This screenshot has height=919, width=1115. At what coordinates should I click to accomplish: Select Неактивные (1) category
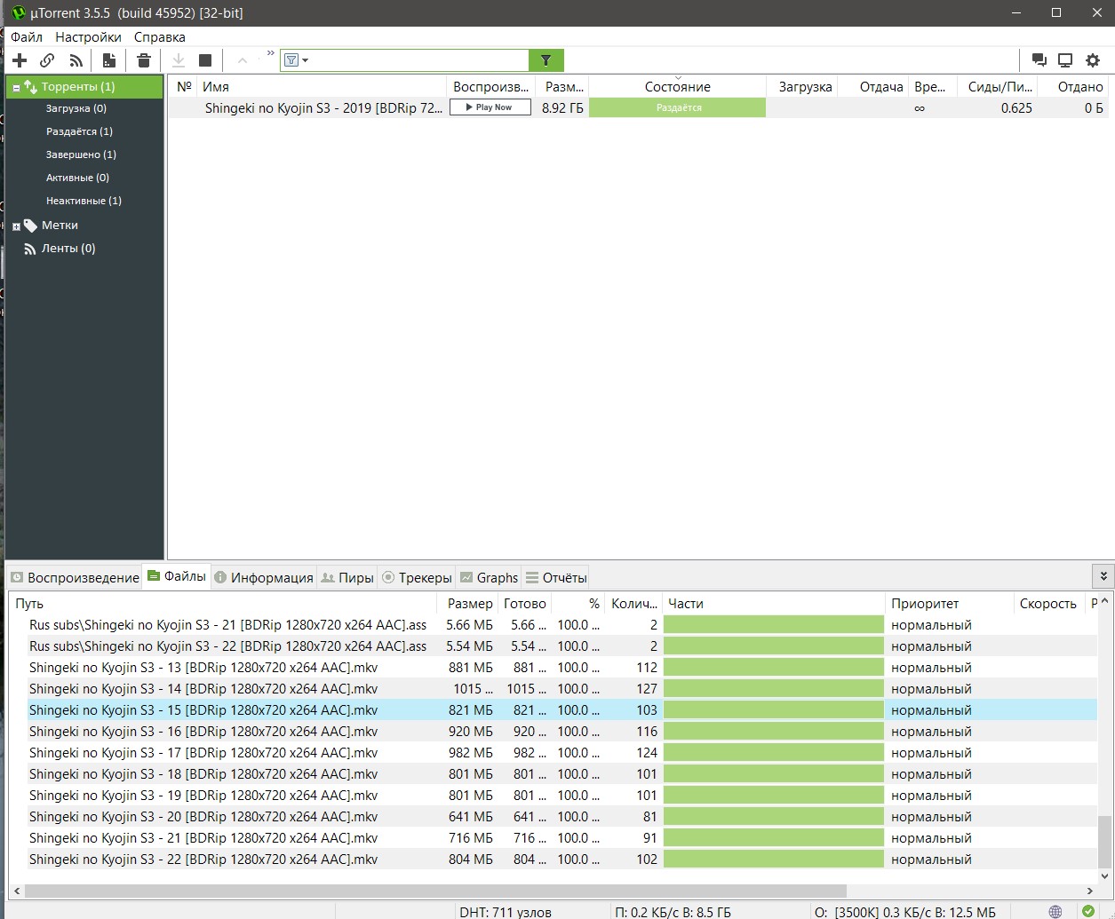[84, 201]
